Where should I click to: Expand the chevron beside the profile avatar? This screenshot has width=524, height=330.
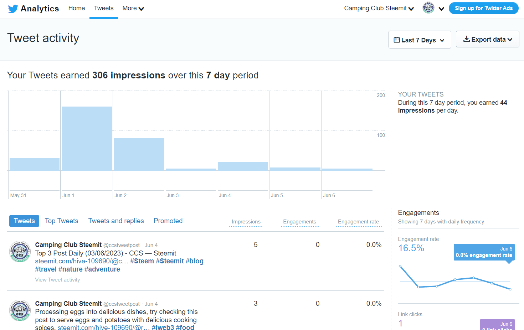click(x=441, y=9)
